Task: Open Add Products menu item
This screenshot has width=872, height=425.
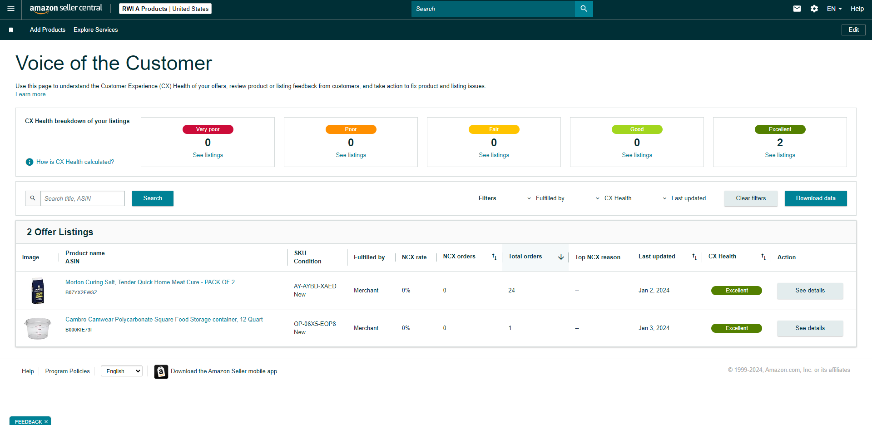Action: pyautogui.click(x=48, y=30)
